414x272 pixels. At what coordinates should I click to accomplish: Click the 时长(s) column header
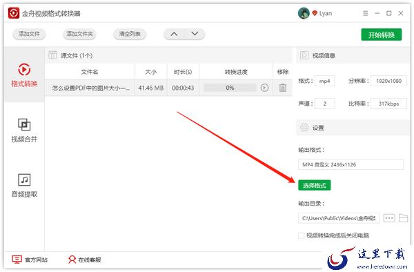(183, 72)
